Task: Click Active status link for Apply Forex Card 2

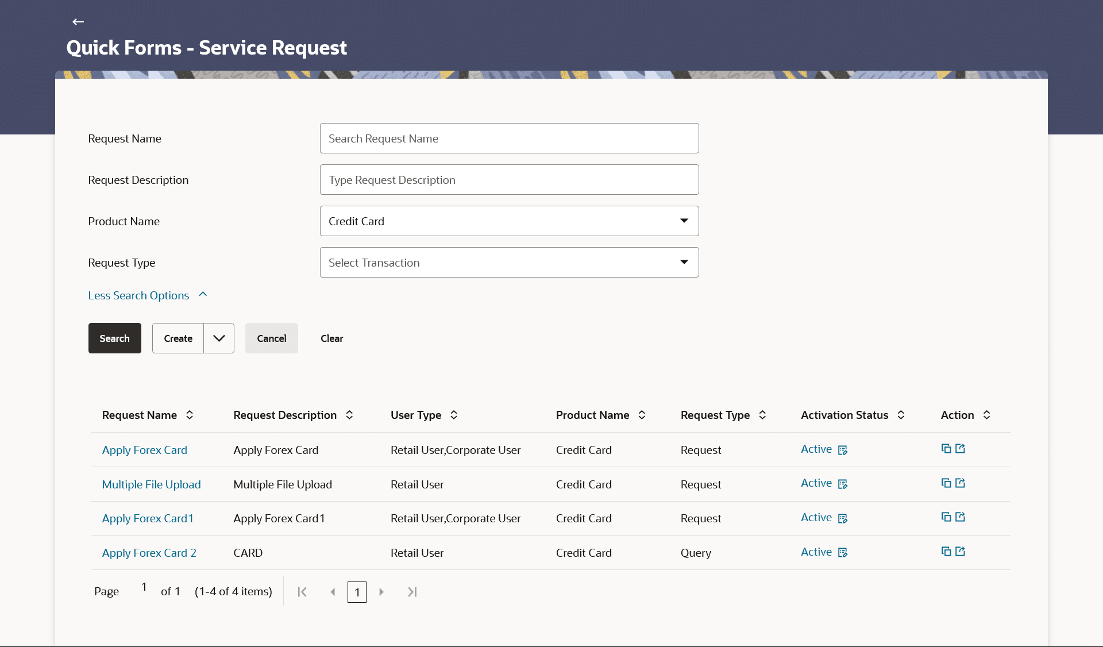Action: click(x=816, y=552)
